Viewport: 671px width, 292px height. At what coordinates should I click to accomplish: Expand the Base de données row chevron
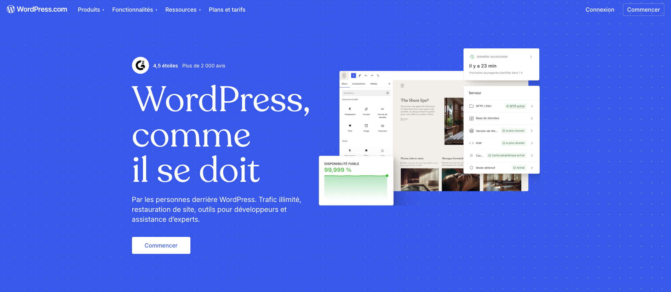(x=532, y=118)
